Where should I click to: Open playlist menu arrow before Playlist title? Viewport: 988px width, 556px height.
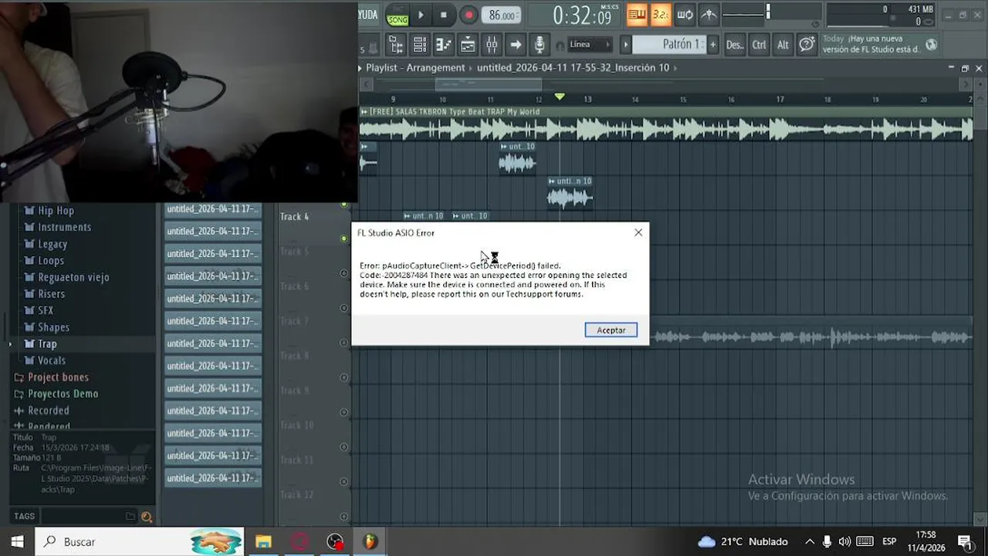click(360, 68)
